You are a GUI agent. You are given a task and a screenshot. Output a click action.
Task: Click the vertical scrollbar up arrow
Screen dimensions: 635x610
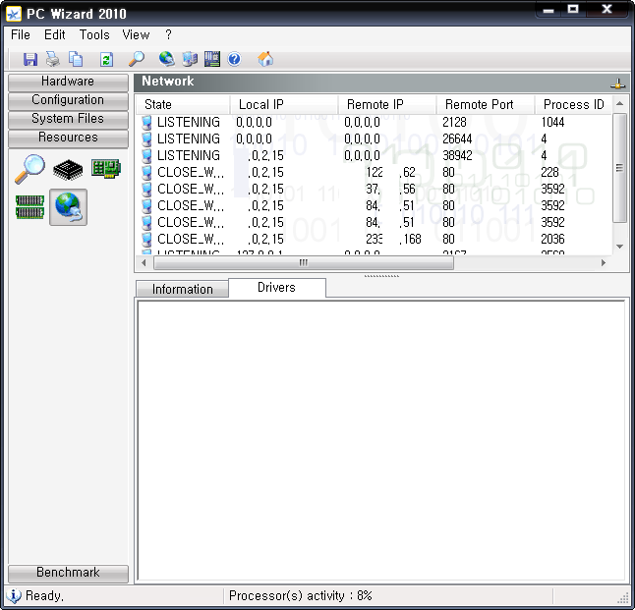(x=619, y=104)
